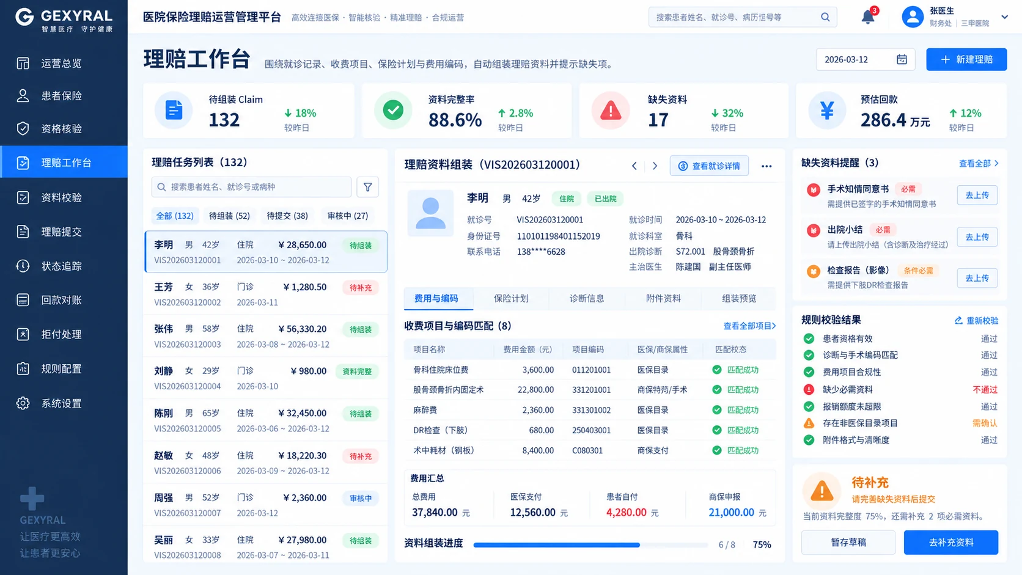The width and height of the screenshot is (1022, 575).
Task: Open 患者保险 sidebar entry
Action: (64, 96)
